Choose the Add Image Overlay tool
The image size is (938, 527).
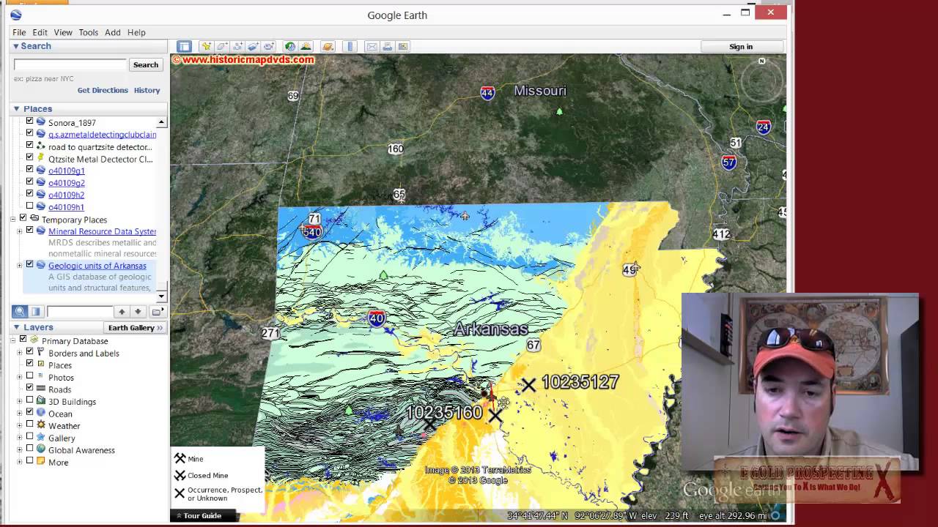point(253,46)
